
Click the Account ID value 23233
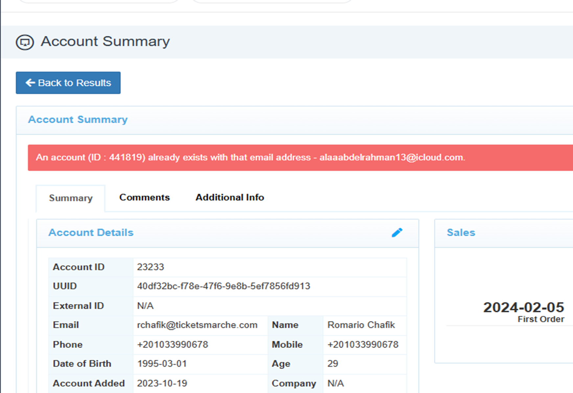click(x=150, y=267)
